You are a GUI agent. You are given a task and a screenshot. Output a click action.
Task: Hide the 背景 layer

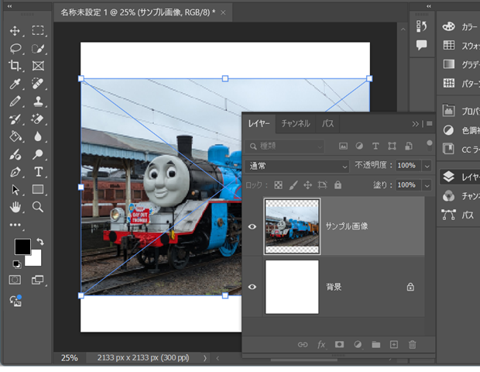pyautogui.click(x=252, y=287)
